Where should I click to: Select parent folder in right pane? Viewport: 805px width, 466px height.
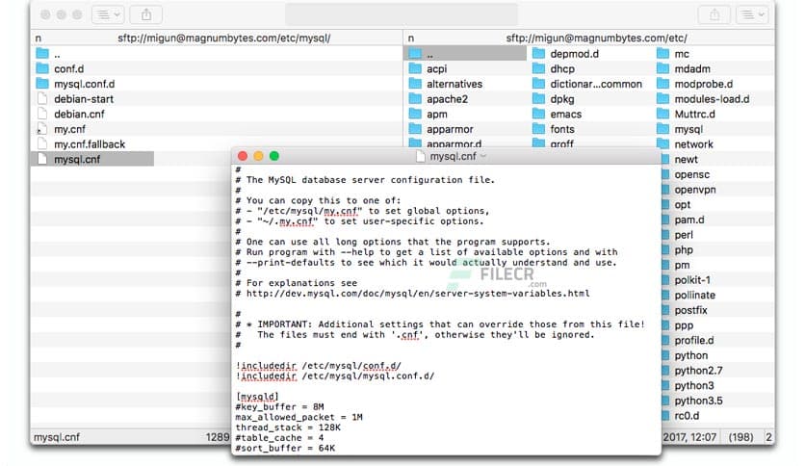click(466, 53)
